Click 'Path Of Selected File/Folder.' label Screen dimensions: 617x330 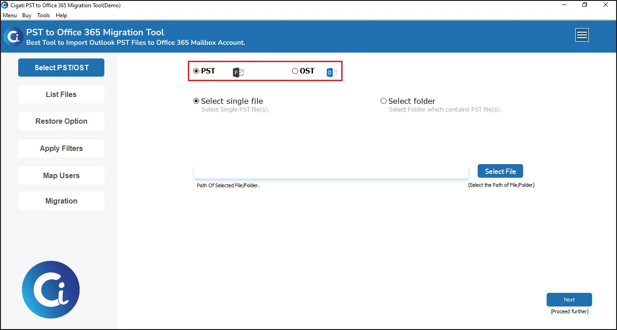click(228, 185)
